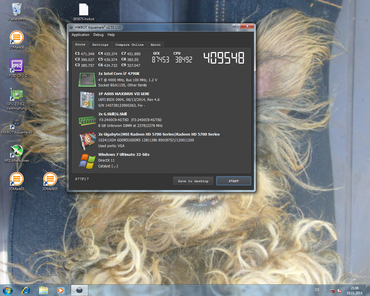Viewport: 370px width, 296px height.
Task: Click the 'Windows 7 Ultimate 32-bits' heading
Action: tap(124, 155)
